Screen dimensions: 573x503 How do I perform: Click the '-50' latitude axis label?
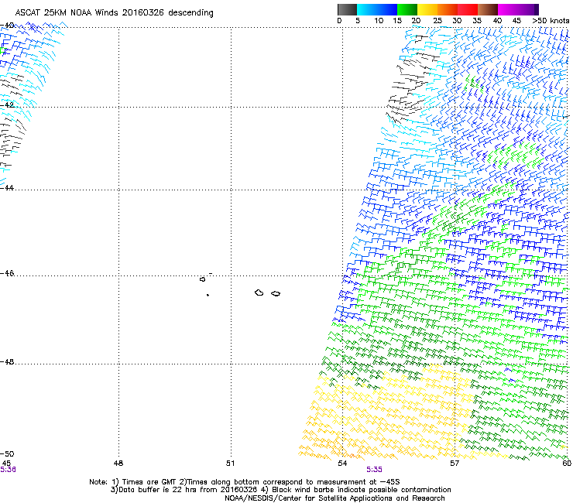tap(7, 454)
